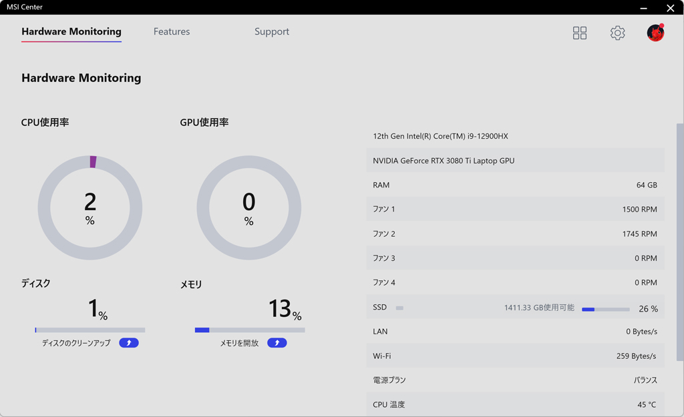Click CPU 温度 '45 °C' value
Screen dimensions: 684x417
[x=647, y=404]
